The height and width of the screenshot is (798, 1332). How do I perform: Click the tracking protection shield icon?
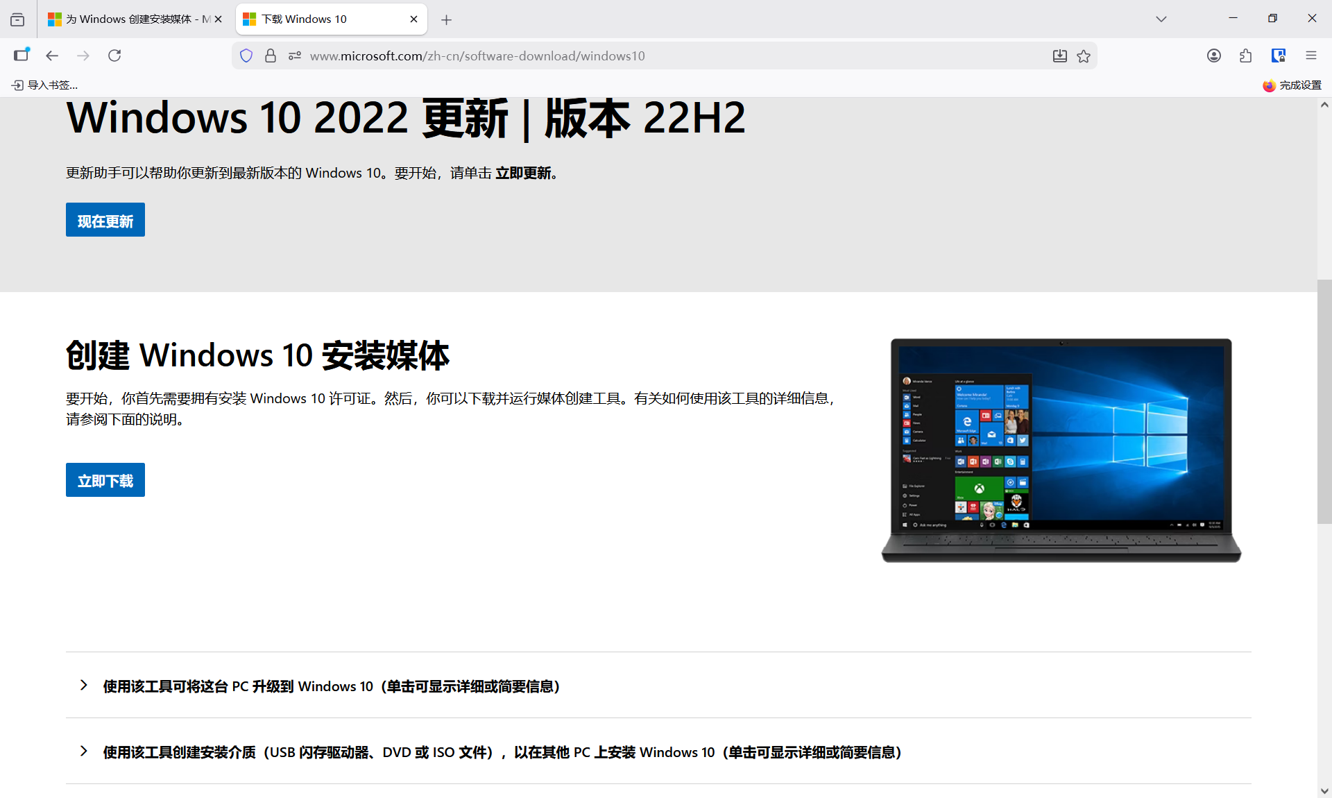click(246, 56)
